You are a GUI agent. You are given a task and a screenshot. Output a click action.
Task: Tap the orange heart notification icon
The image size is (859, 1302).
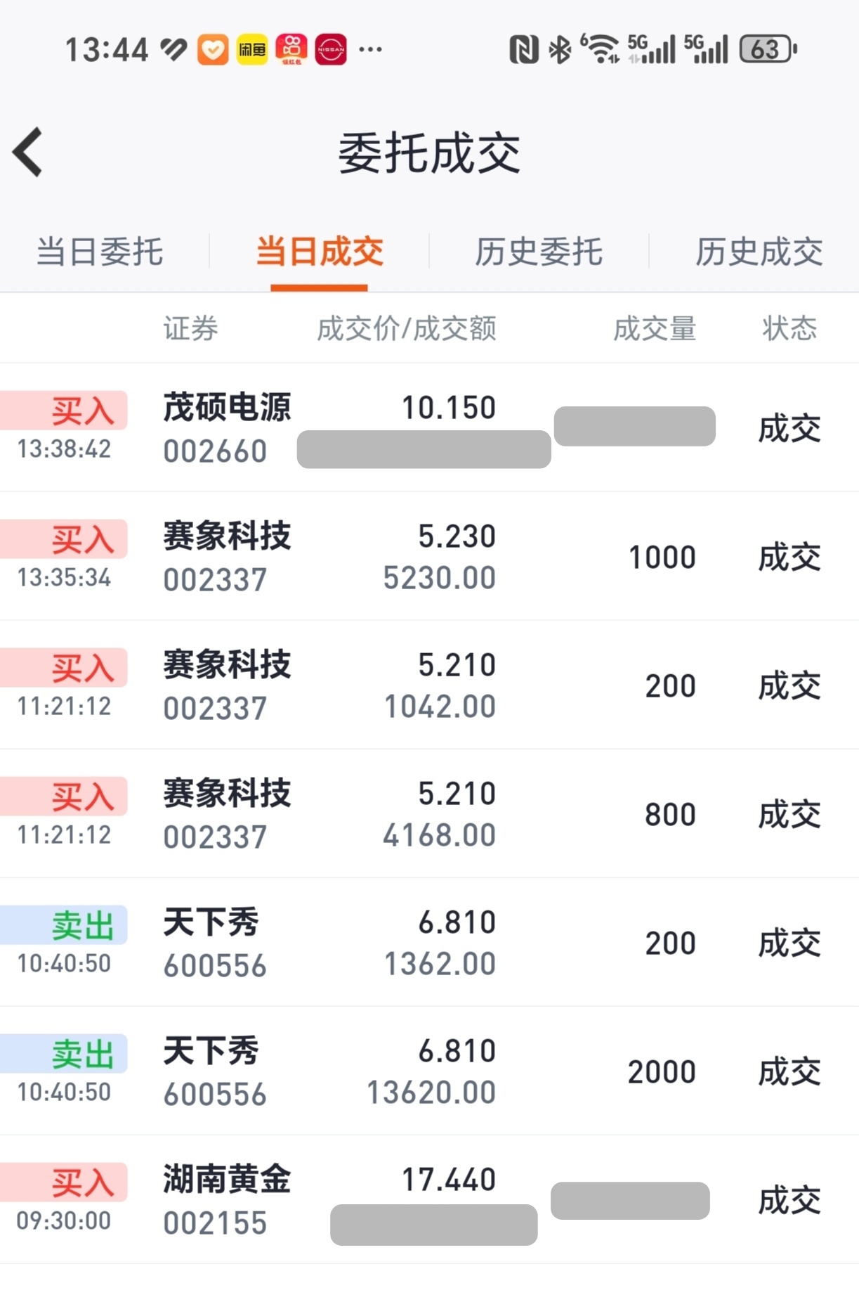[x=213, y=49]
